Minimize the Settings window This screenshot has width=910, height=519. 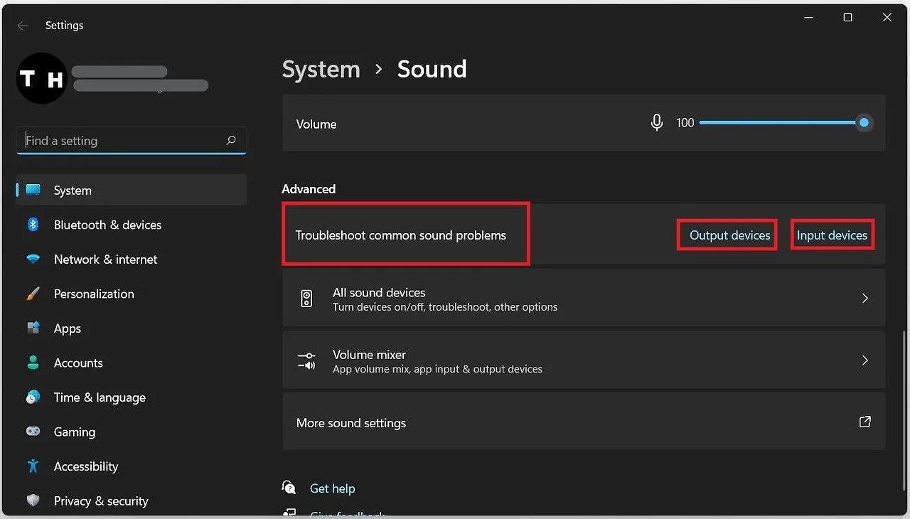[x=809, y=18]
